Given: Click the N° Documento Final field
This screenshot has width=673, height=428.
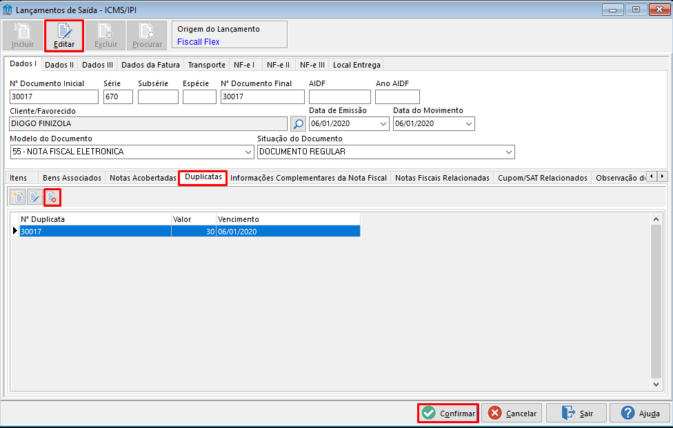Looking at the screenshot, I should coord(263,97).
